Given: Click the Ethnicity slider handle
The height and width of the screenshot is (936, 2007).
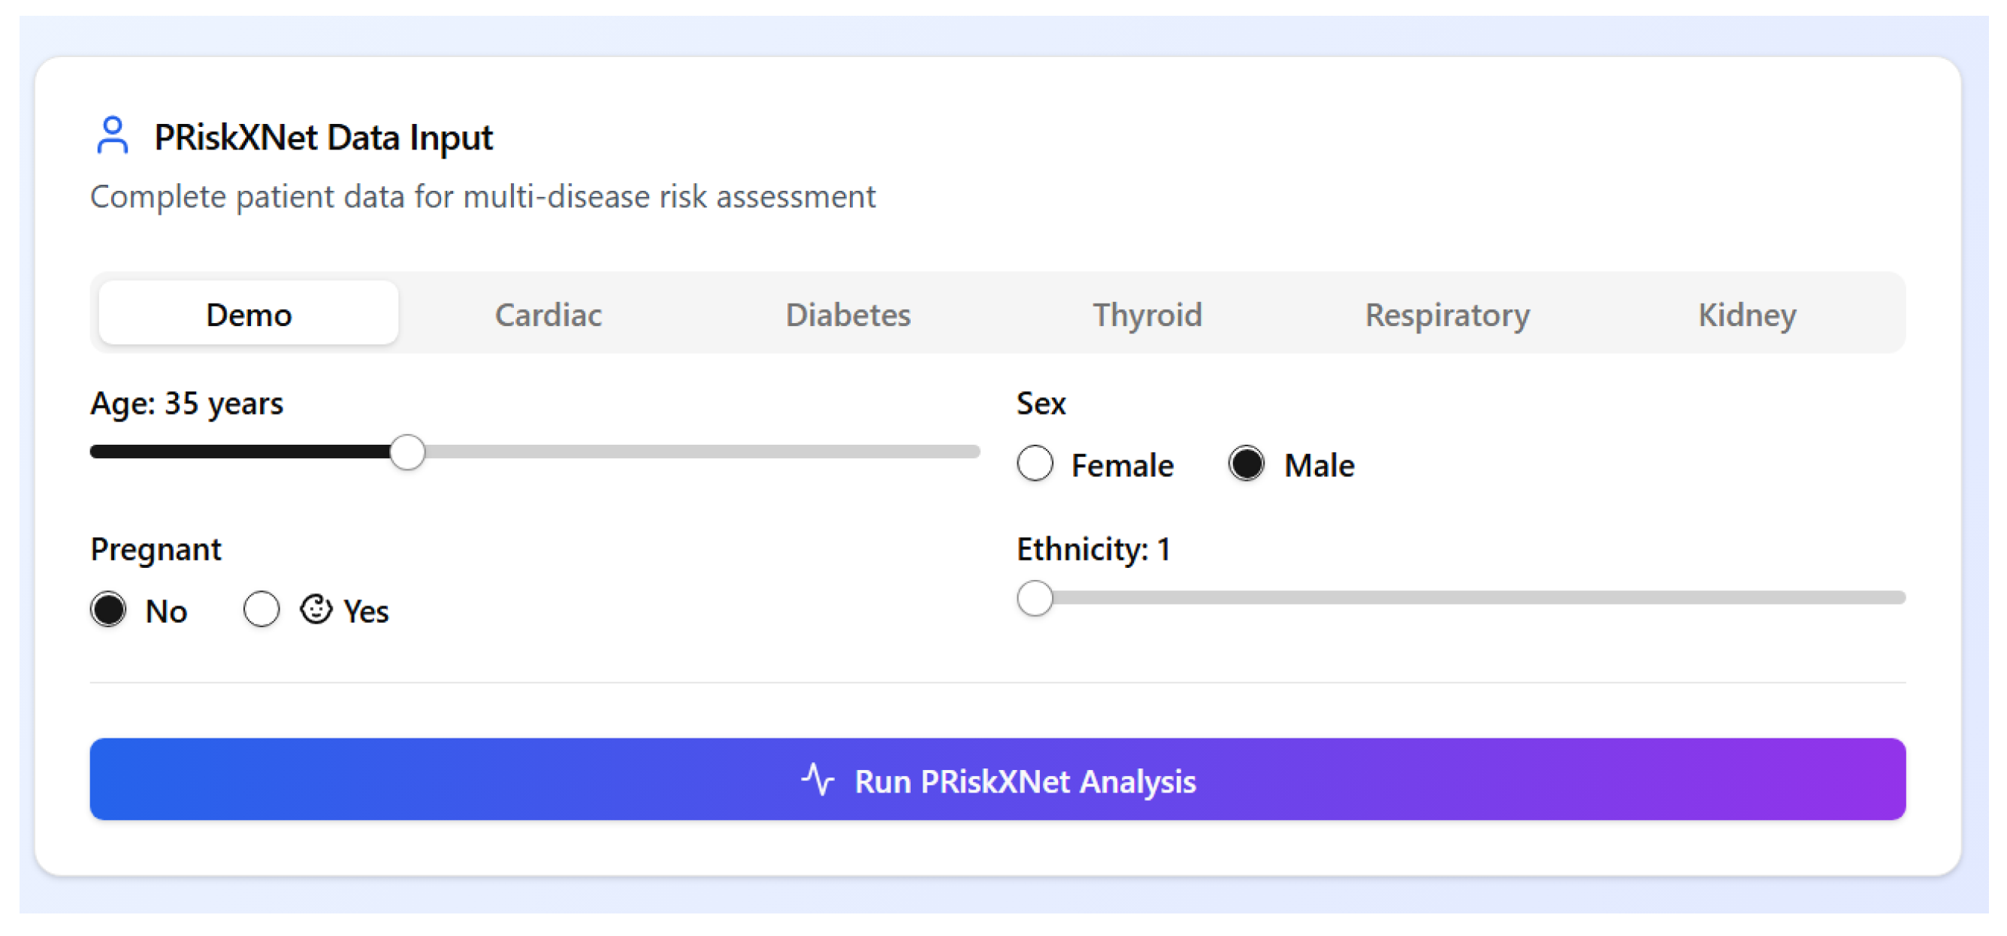Looking at the screenshot, I should (1035, 598).
